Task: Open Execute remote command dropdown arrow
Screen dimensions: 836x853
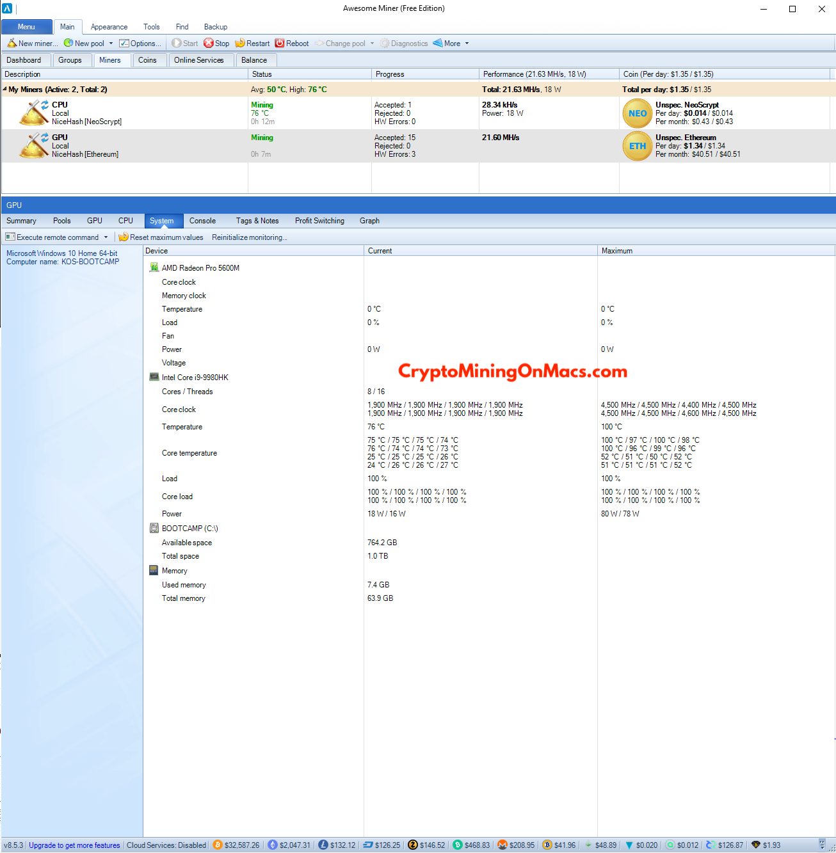Action: coord(106,237)
